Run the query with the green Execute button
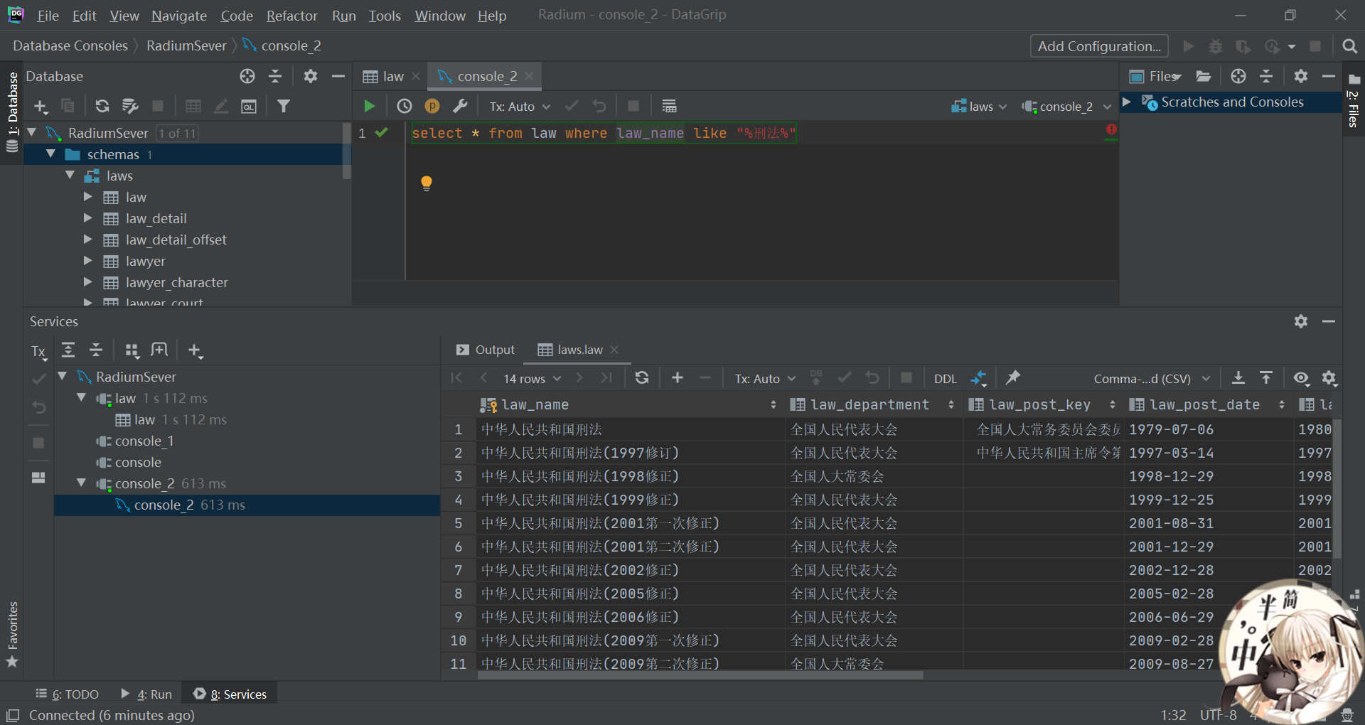This screenshot has height=725, width=1365. (369, 106)
